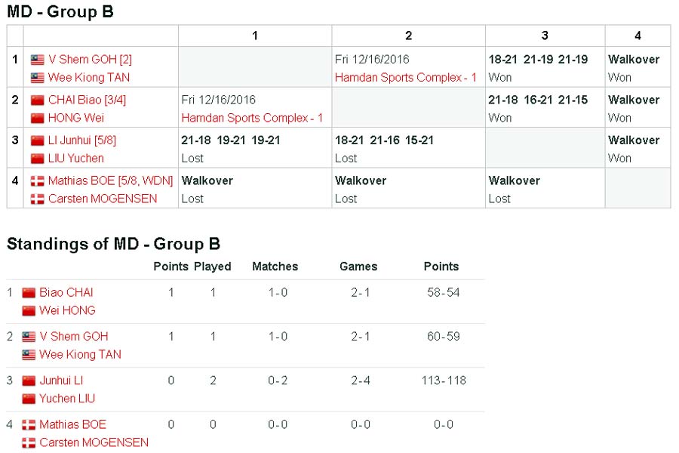This screenshot has width=679, height=453.
Task: Open LIU Yuchen player profile link
Action: click(x=76, y=159)
